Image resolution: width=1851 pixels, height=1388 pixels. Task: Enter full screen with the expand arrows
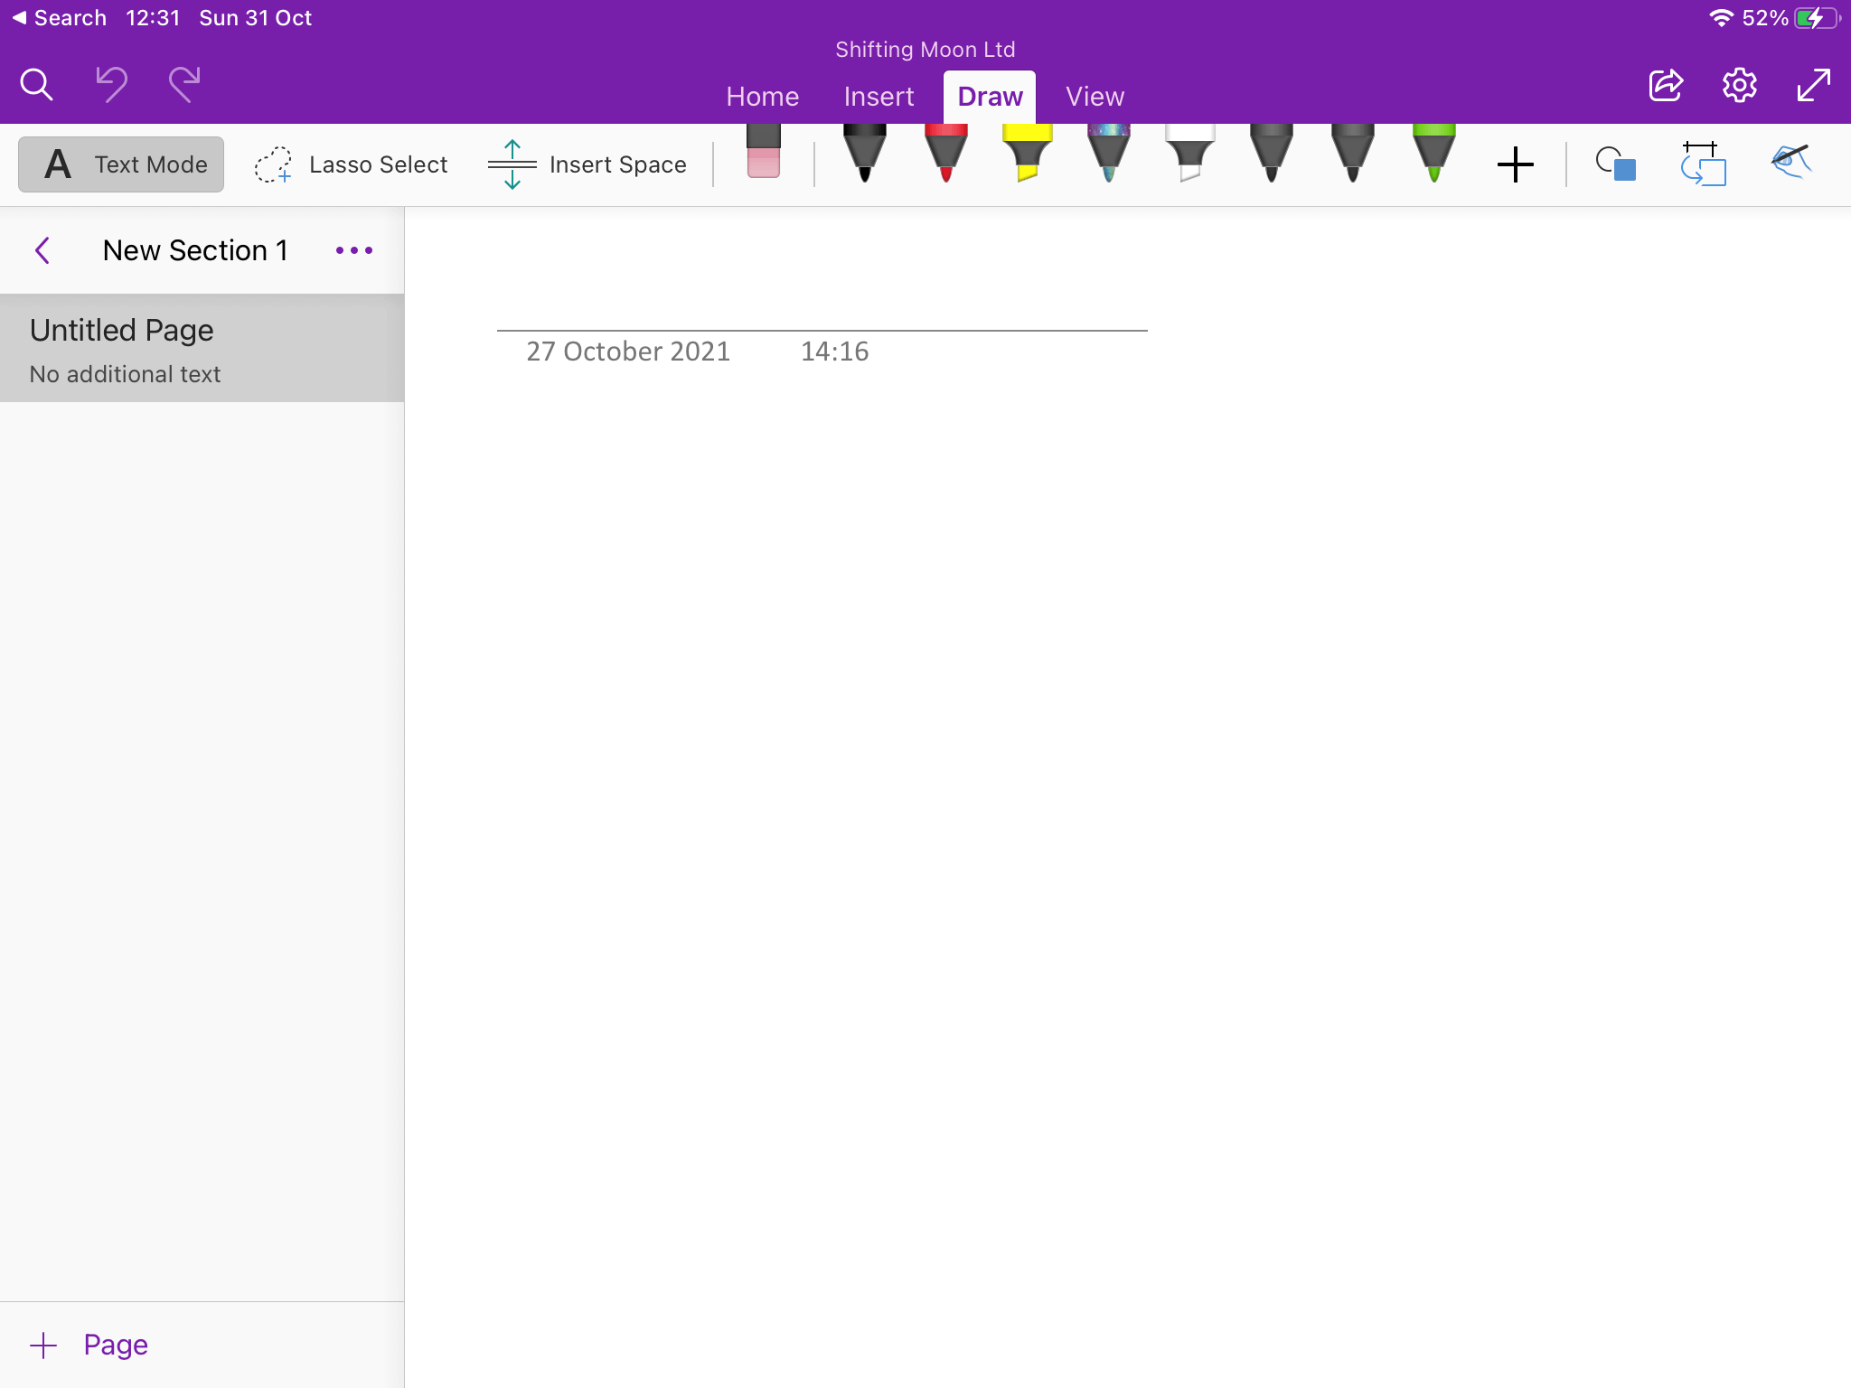click(1814, 85)
